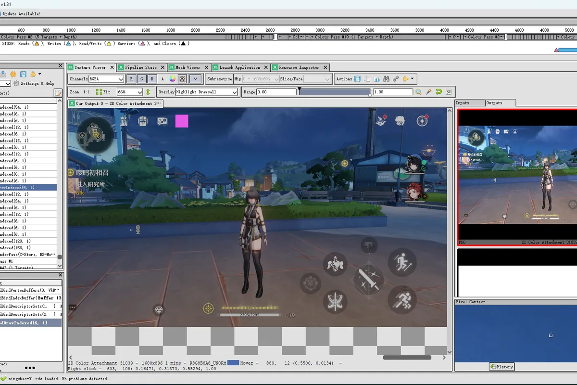Toggle the green channel G button
The width and height of the screenshot is (577, 385).
pos(142,79)
